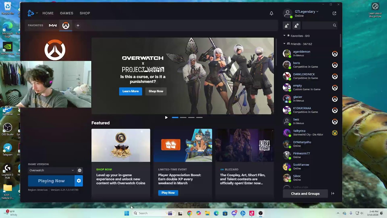Image resolution: width=387 pixels, height=218 pixels.
Task: Open the Battle.net logo menu
Action: pyautogui.click(x=31, y=13)
